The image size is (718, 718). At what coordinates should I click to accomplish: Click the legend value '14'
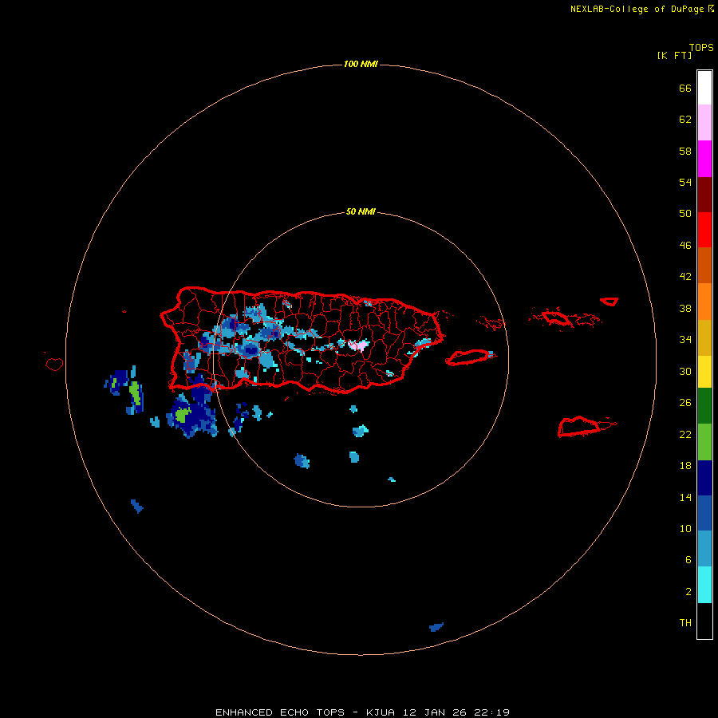(x=685, y=497)
